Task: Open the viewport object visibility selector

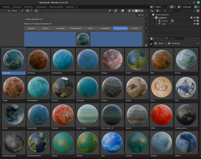Action: pos(111,11)
